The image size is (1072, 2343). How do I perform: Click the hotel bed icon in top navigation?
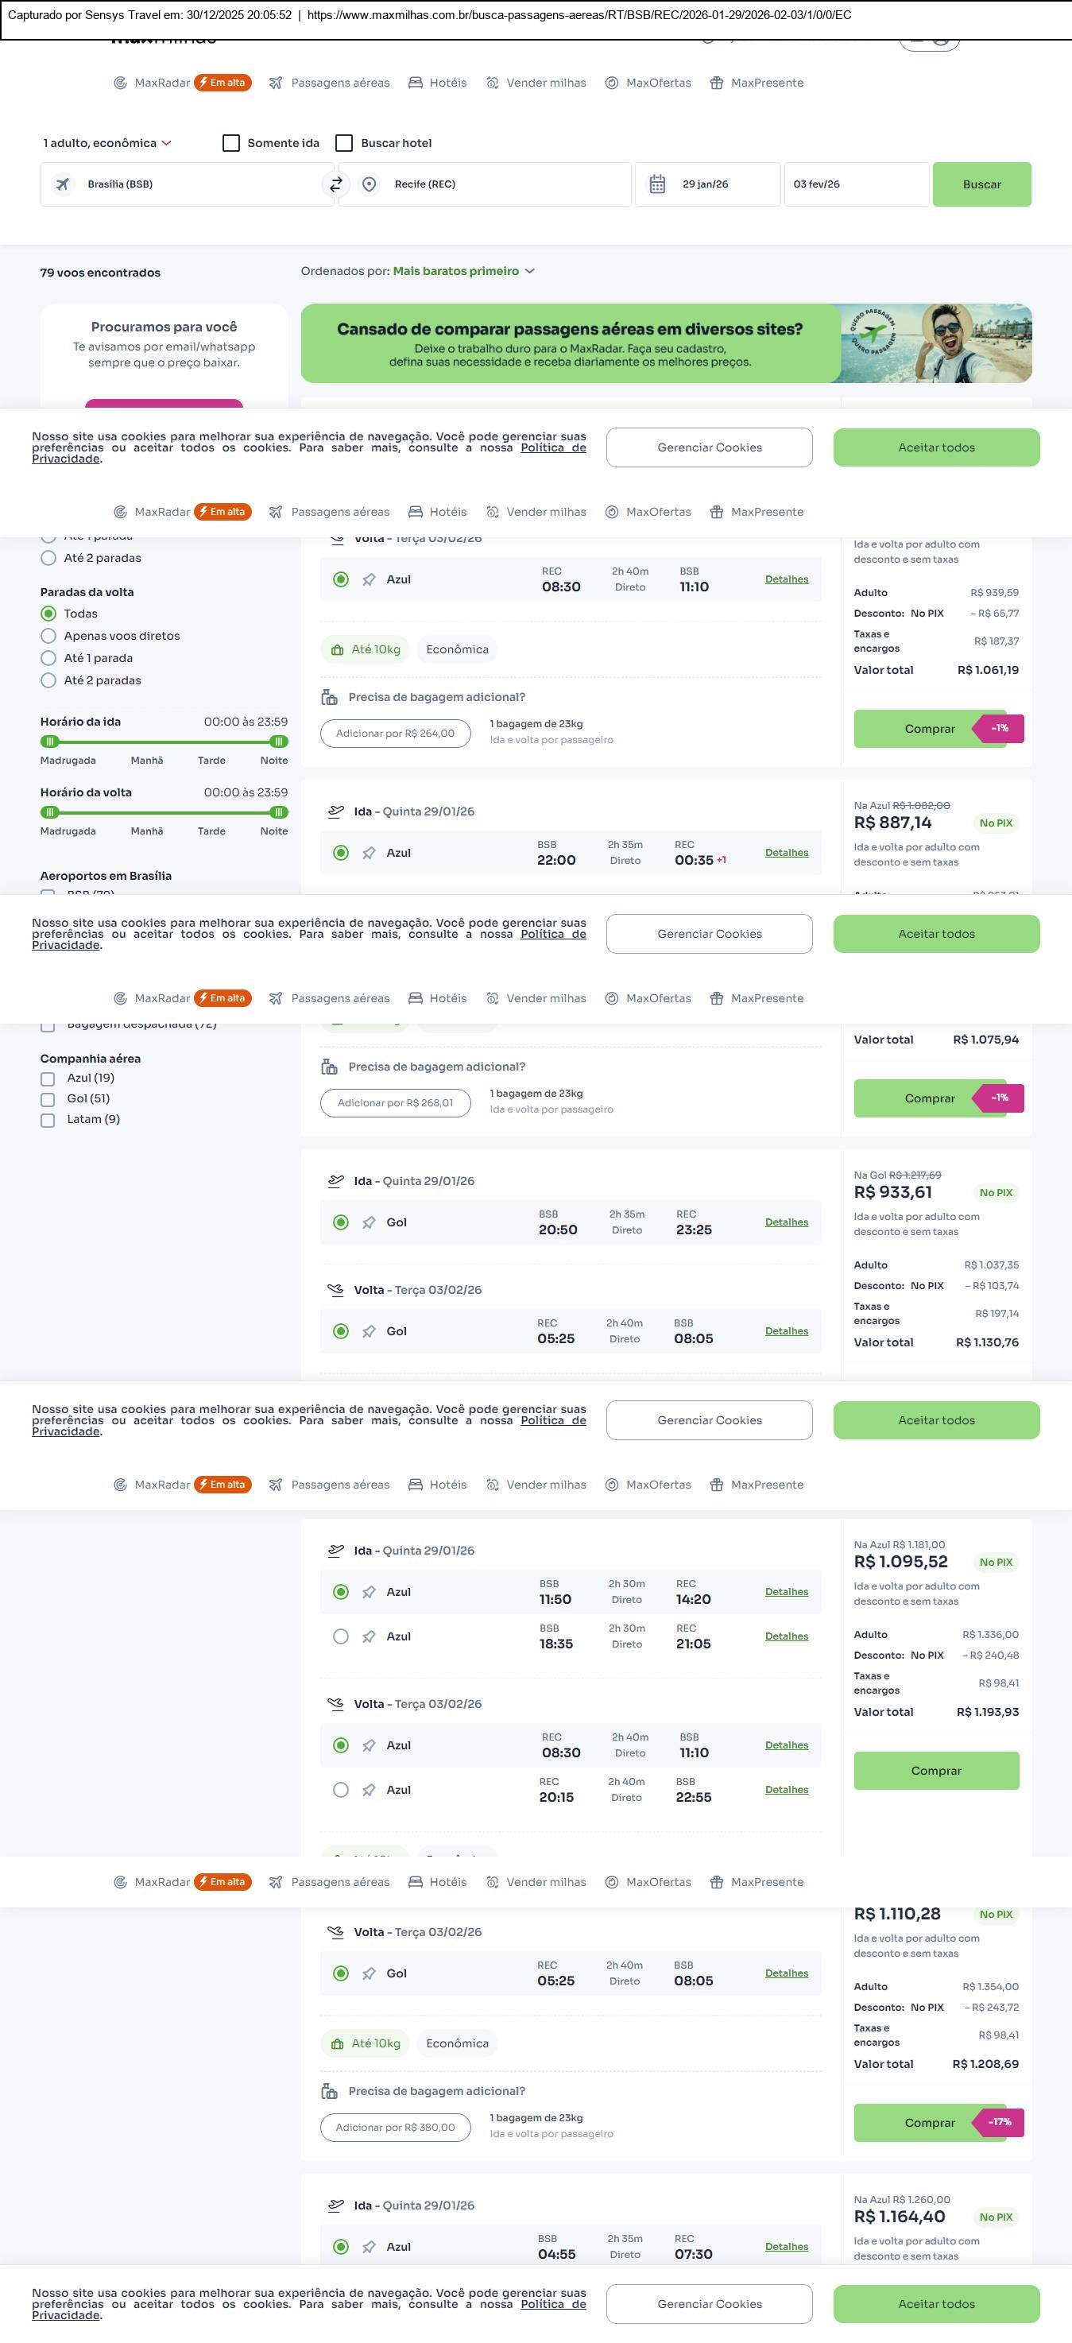coord(416,83)
